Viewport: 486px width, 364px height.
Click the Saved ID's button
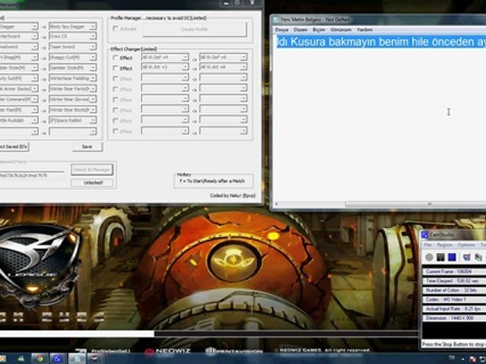pyautogui.click(x=14, y=147)
